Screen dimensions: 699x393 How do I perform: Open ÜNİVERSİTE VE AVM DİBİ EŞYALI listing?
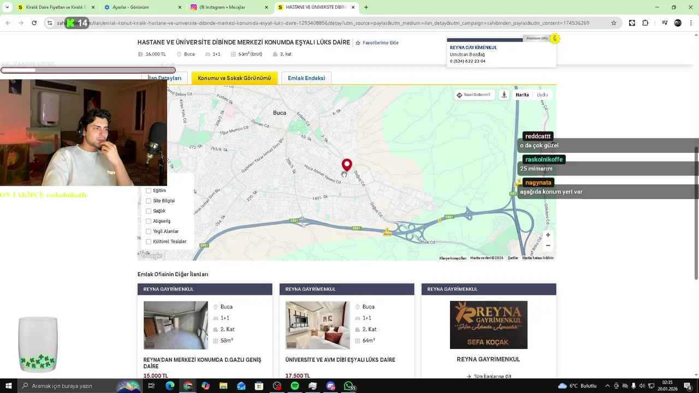340,360
